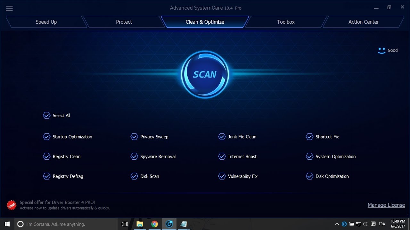
Task: Open the taskbar clock and date
Action: pyautogui.click(x=398, y=224)
